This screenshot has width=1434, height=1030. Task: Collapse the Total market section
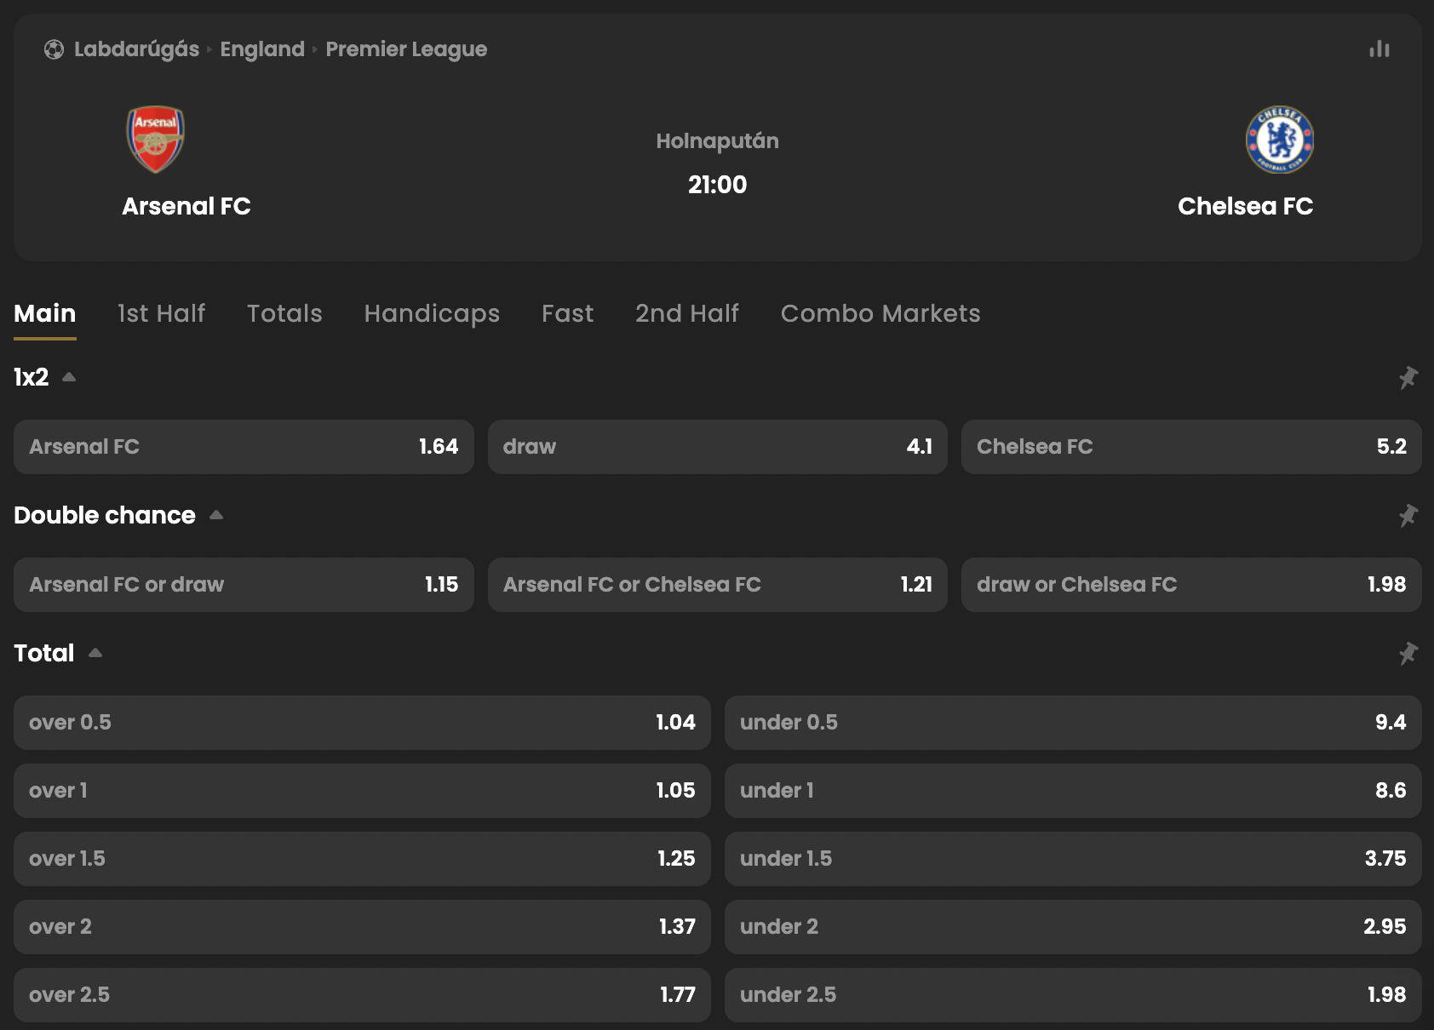(x=95, y=653)
